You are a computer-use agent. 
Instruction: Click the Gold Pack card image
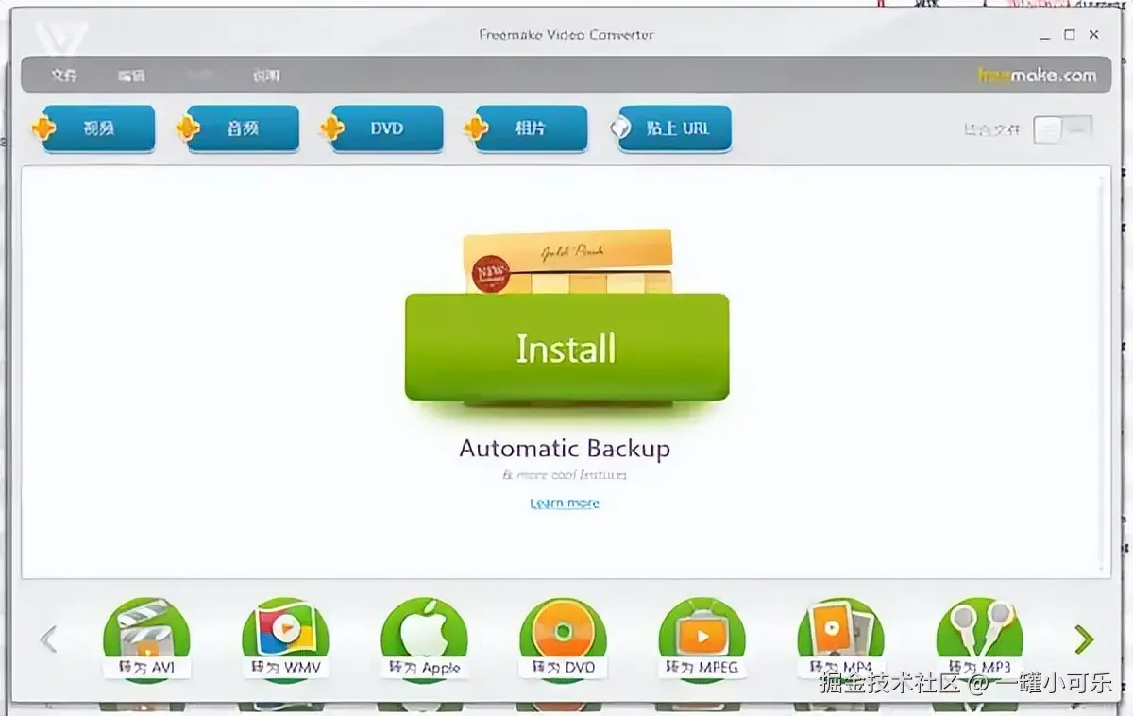pos(567,262)
